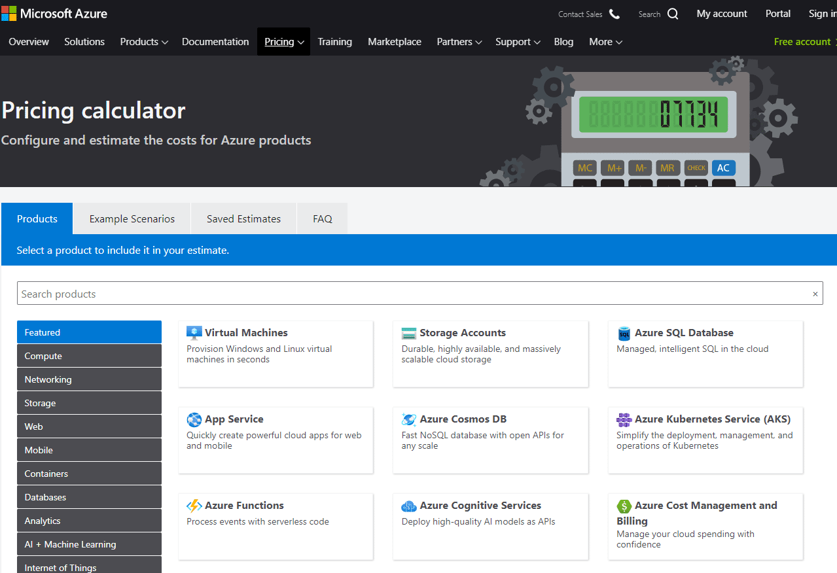
Task: Open the Training page
Action: pyautogui.click(x=335, y=42)
